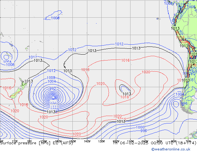197x152 pixels.
Task: Click the 1000 isobar label
Action: (x=140, y=127)
